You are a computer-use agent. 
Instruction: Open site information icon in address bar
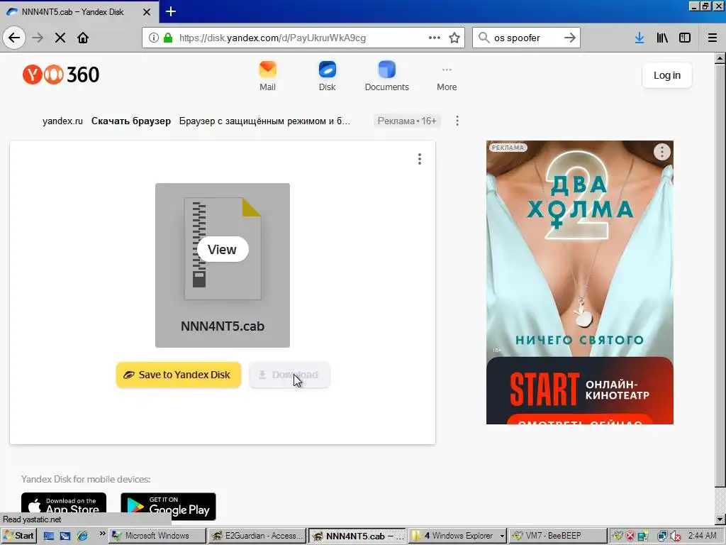click(154, 38)
